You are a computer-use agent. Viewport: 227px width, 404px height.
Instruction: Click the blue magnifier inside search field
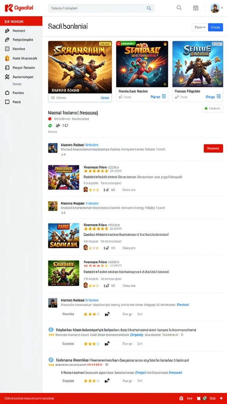click(x=149, y=8)
